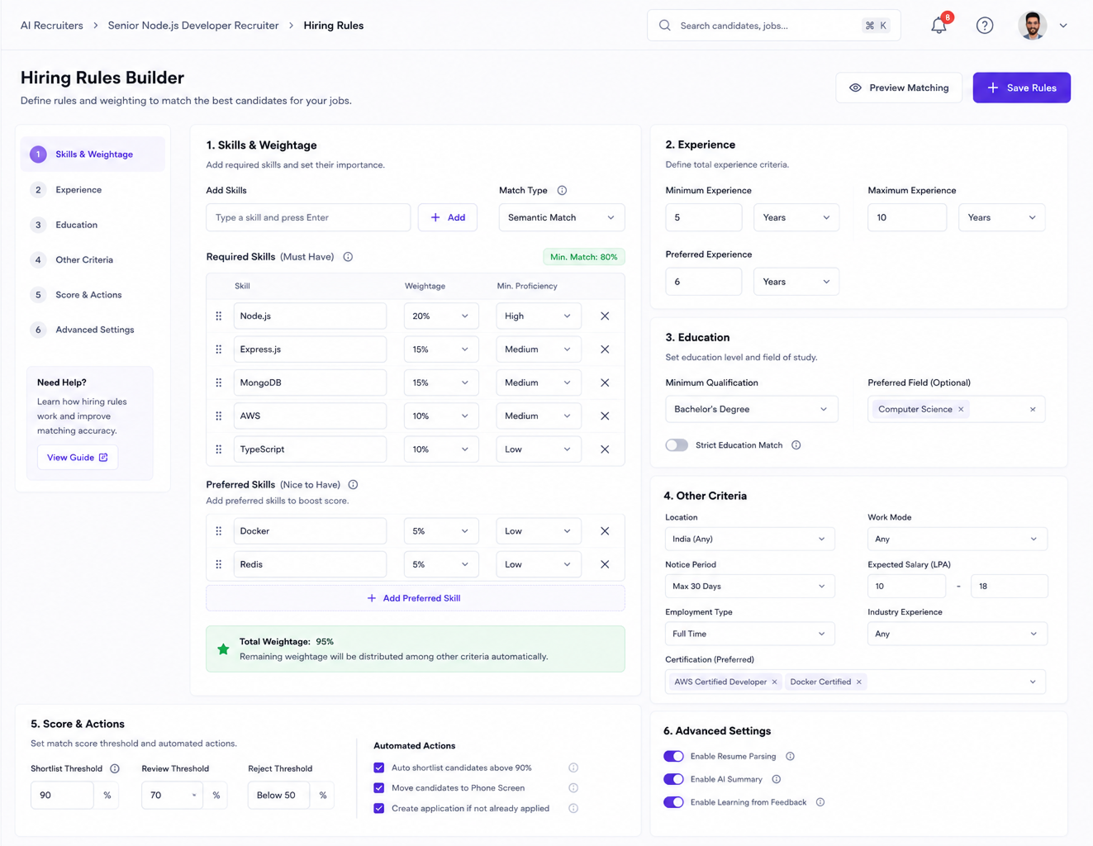Clear the Preferred Field selection
This screenshot has height=846, width=1093.
click(1033, 410)
